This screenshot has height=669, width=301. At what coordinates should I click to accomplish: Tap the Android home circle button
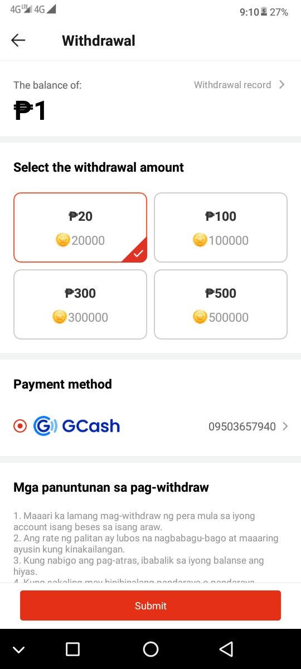151,649
